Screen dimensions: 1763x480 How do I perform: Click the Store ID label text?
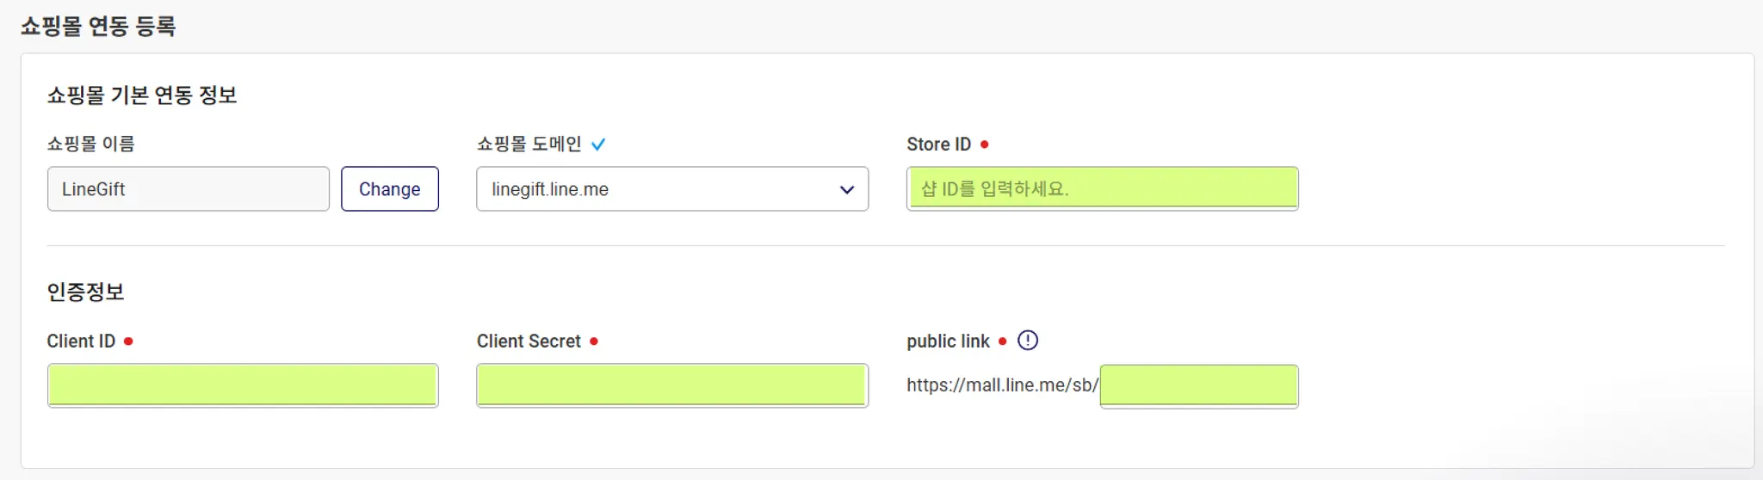pos(938,145)
